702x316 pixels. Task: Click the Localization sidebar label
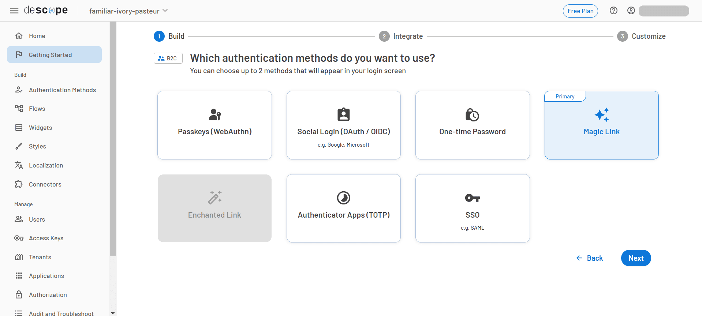[46, 165]
